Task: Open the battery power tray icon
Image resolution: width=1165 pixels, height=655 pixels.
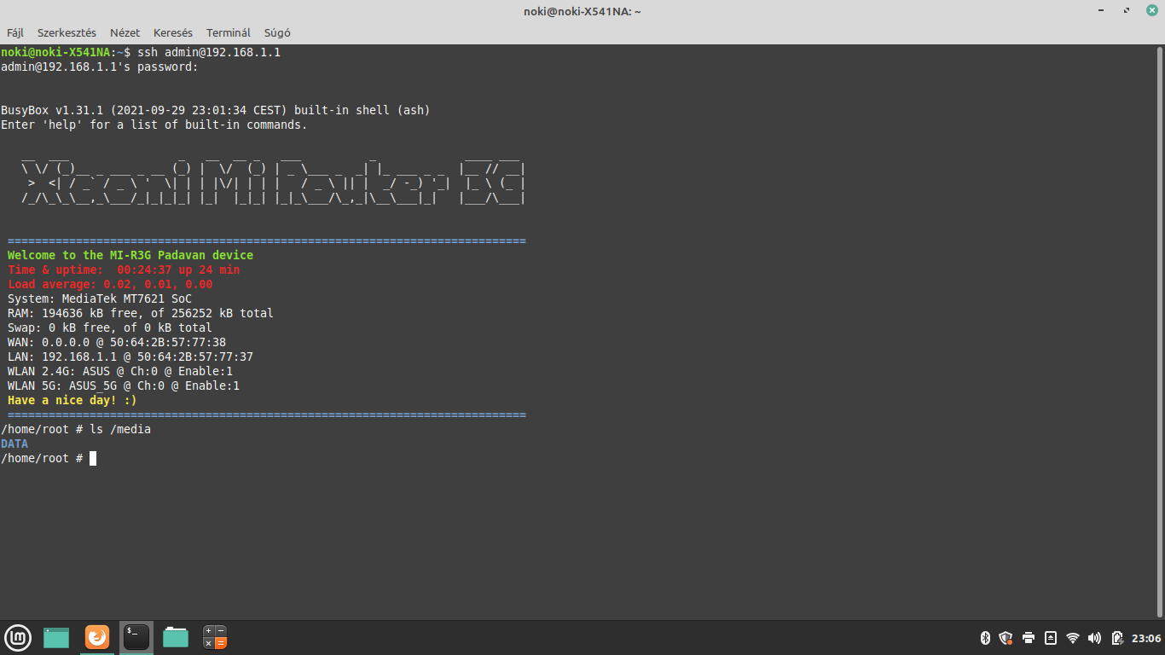Action: point(1117,638)
